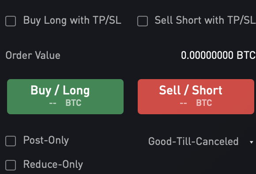The height and width of the screenshot is (174, 256).
Task: Click the Order Value label
Action: (33, 55)
